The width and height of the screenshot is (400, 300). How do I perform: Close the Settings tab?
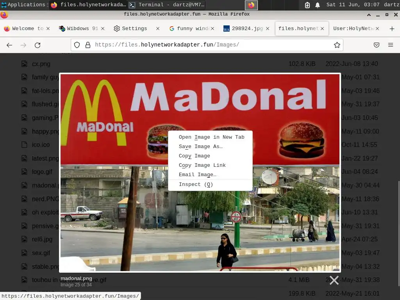click(158, 29)
